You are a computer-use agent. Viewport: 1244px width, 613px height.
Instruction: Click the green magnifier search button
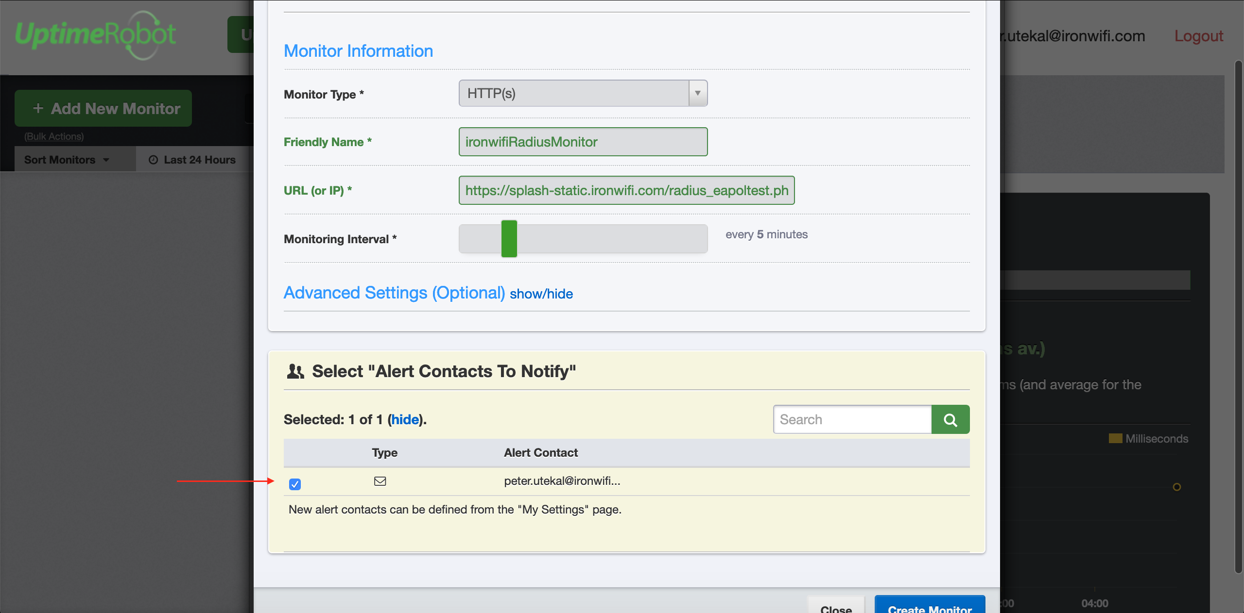[x=950, y=419]
